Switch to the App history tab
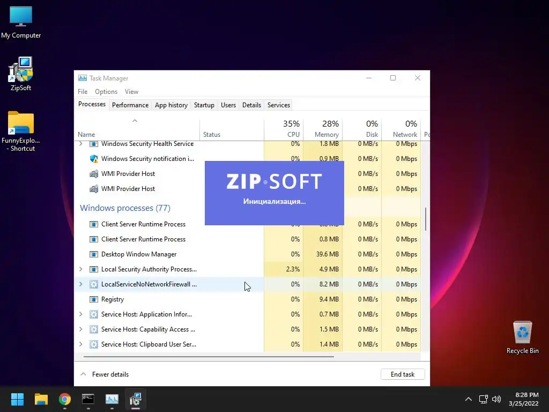Image resolution: width=549 pixels, height=412 pixels. tap(171, 105)
